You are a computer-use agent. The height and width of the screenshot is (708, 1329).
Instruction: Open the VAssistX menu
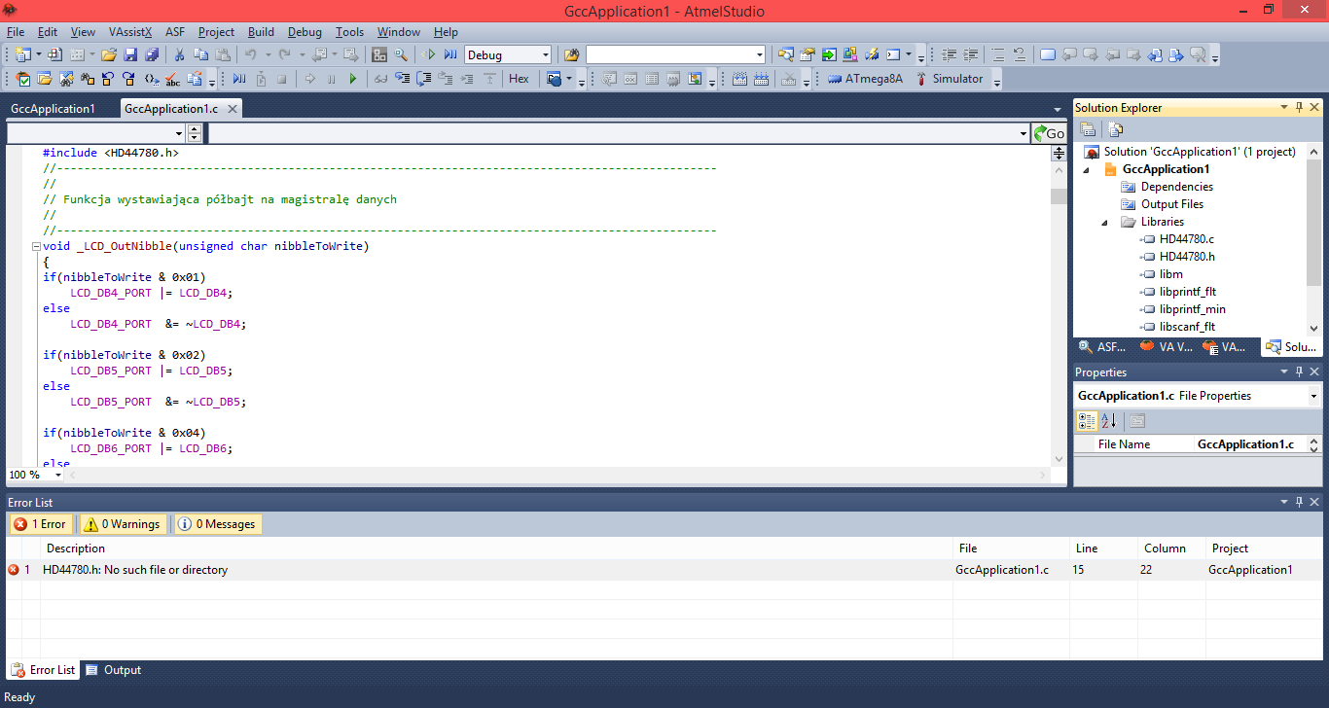coord(130,32)
